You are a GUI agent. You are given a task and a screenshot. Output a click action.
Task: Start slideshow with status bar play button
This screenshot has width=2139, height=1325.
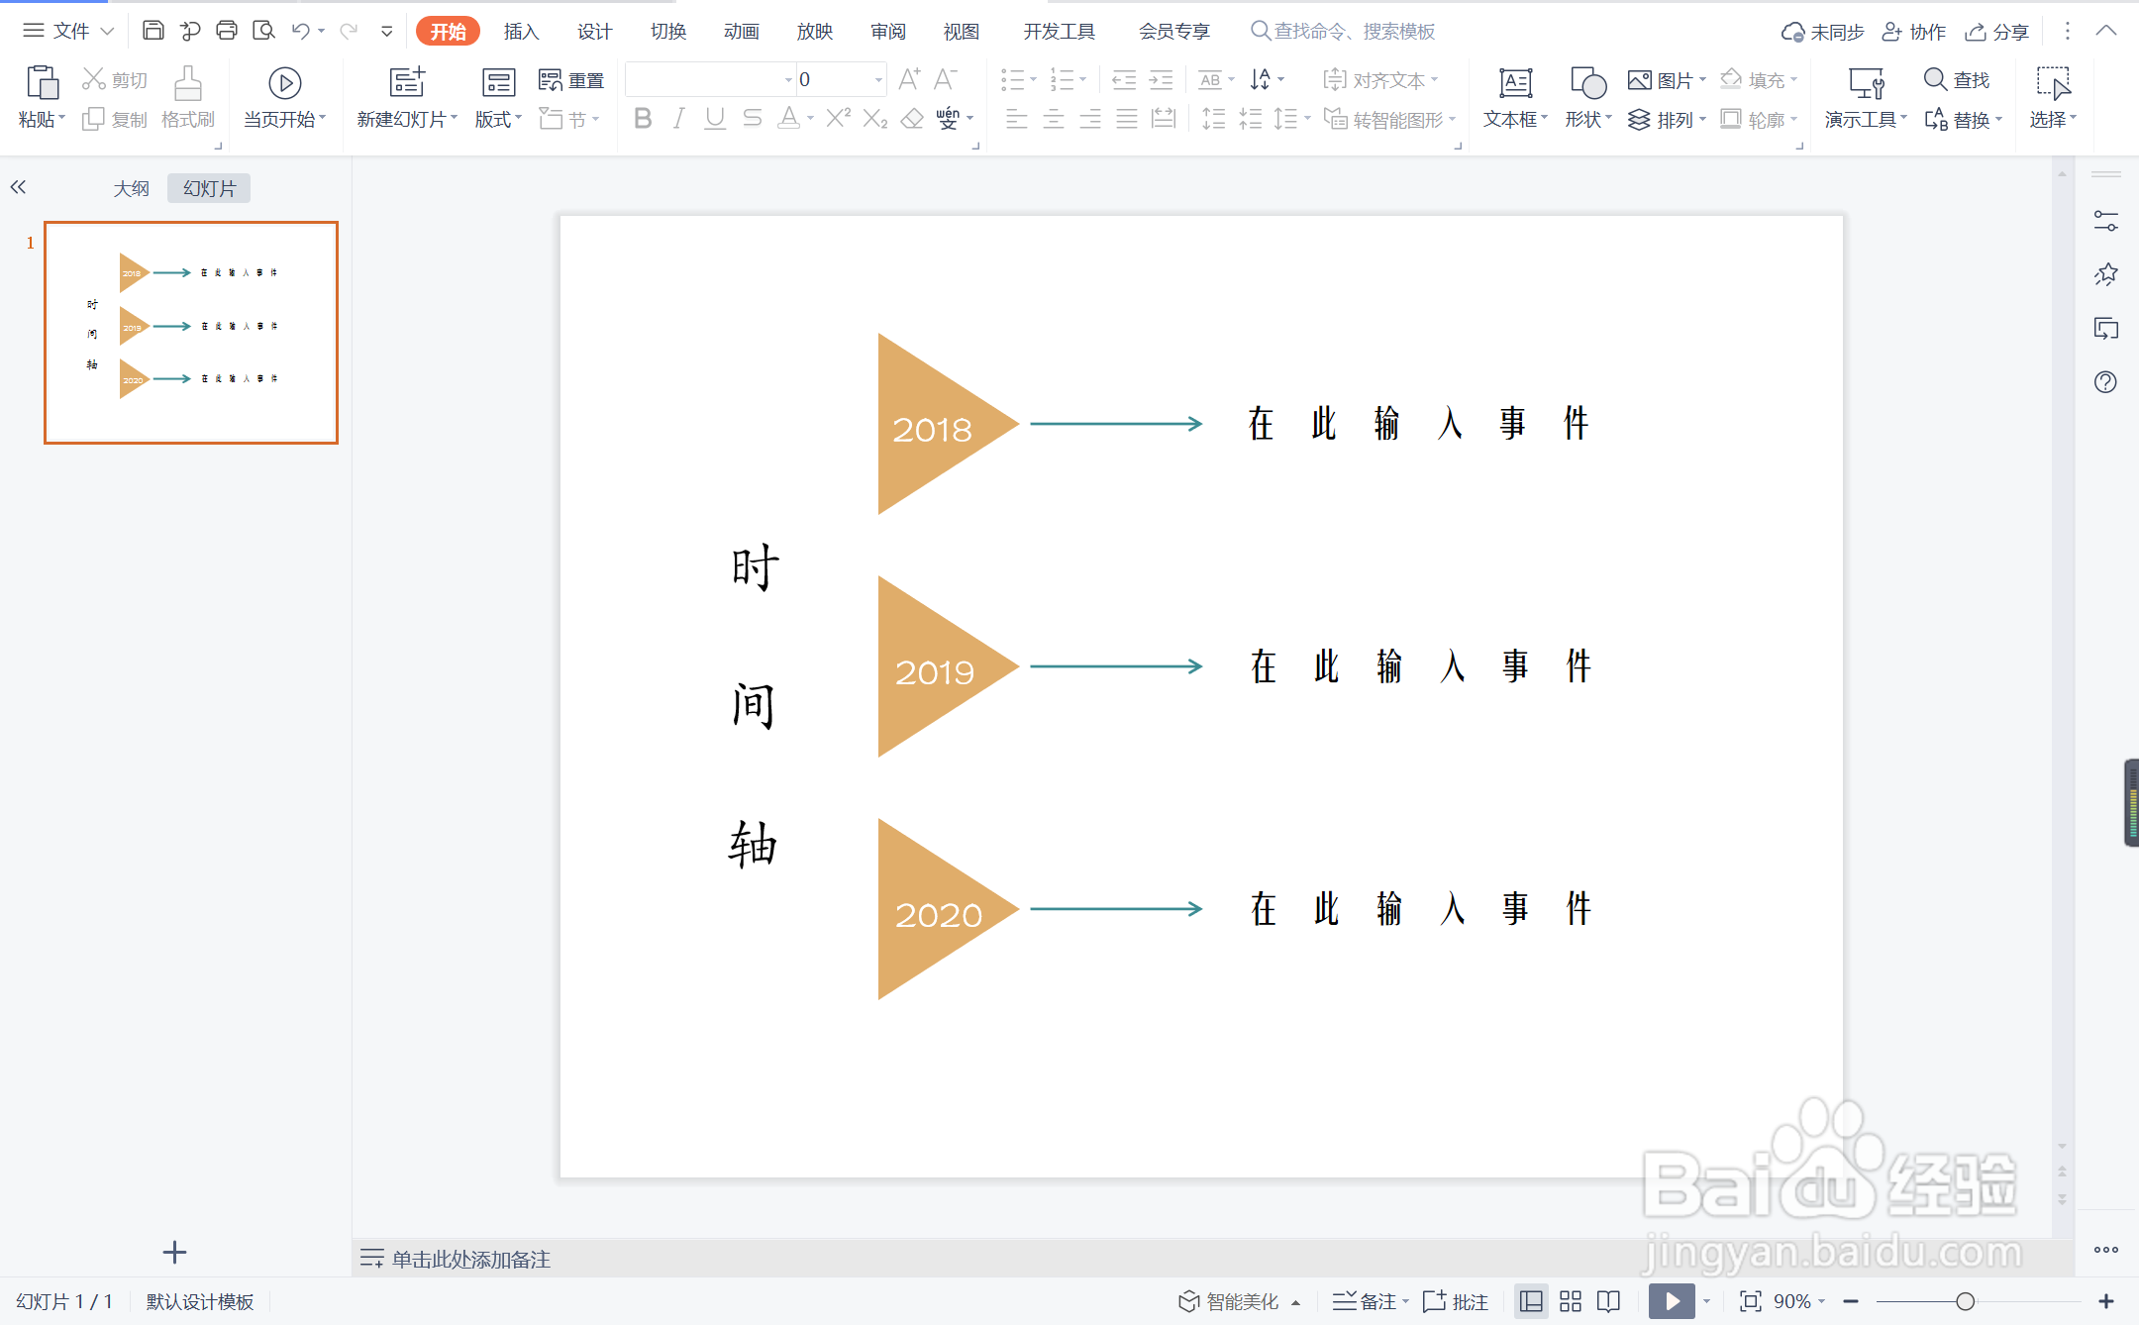pyautogui.click(x=1672, y=1301)
